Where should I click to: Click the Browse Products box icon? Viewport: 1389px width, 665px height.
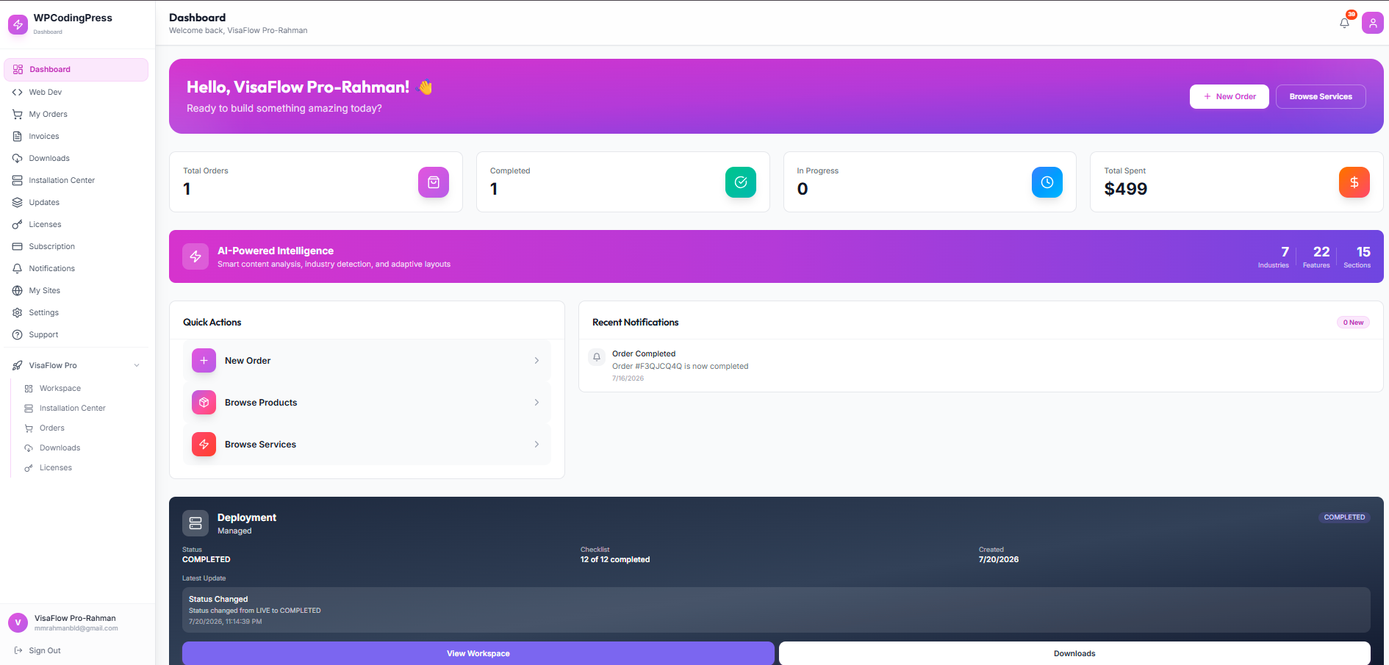[204, 403]
